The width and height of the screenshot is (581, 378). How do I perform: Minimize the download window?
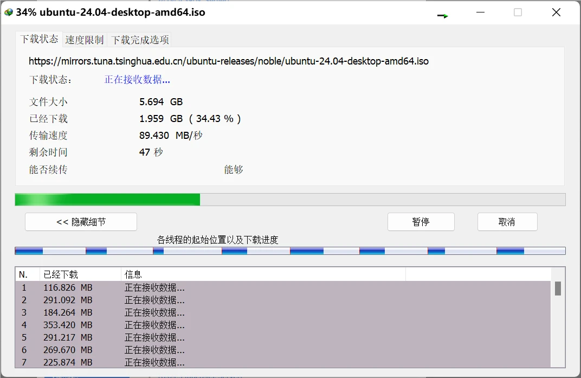[x=480, y=12]
